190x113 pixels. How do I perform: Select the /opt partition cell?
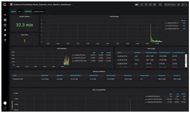pyautogui.click(x=136, y=56)
